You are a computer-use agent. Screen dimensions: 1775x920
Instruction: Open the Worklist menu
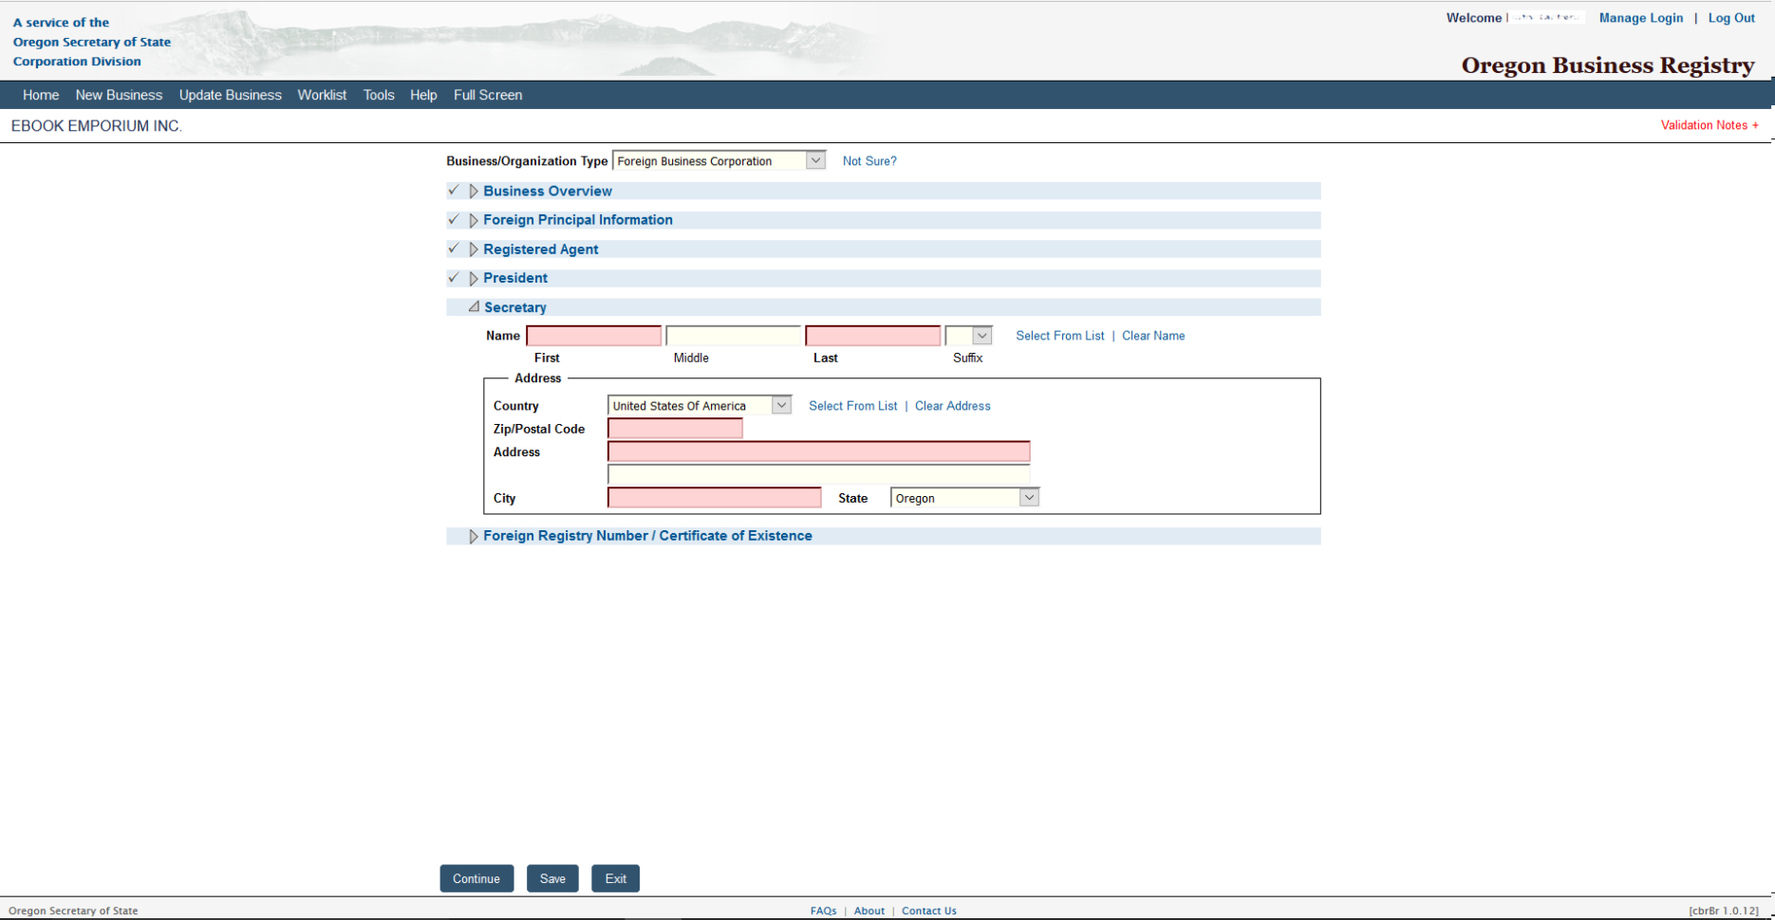coord(322,94)
